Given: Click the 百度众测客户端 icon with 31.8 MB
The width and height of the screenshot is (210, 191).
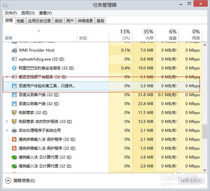Looking at the screenshot, I should coord(14,95).
